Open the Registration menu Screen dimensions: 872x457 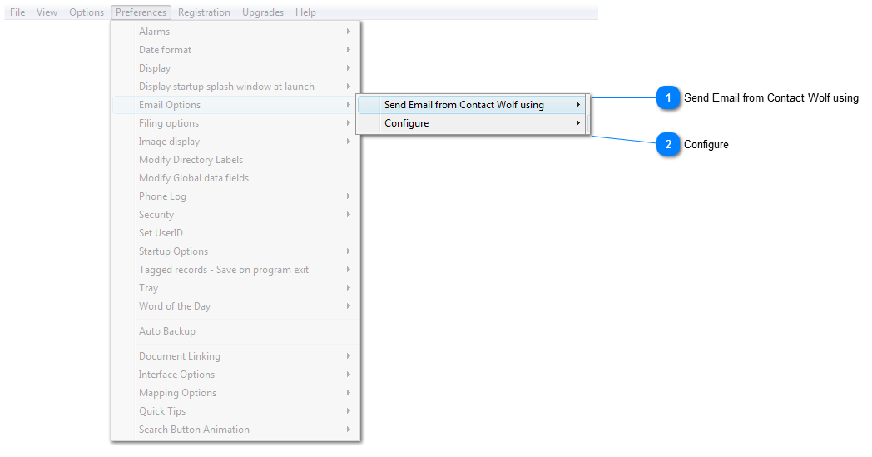coord(204,12)
